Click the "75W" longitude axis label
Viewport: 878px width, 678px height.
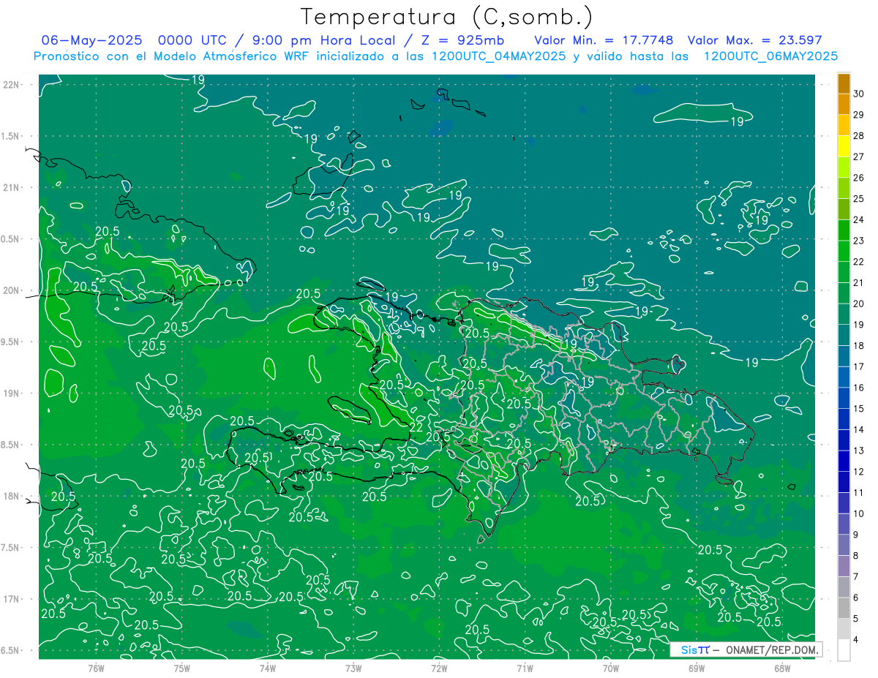pos(181,668)
